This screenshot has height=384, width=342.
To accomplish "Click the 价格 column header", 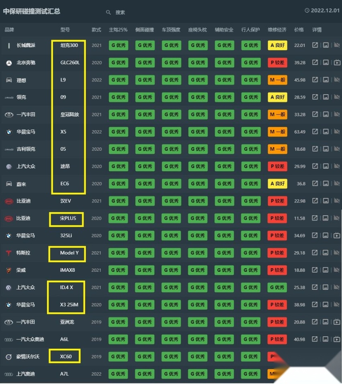I will (x=299, y=30).
